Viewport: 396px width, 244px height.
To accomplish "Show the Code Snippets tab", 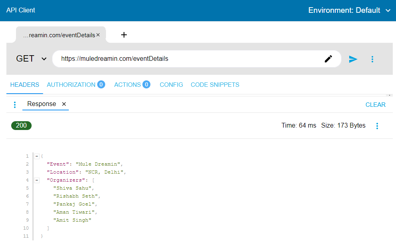I will (215, 85).
